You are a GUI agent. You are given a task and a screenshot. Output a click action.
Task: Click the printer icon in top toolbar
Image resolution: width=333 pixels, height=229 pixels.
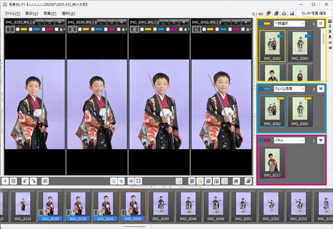[284, 13]
